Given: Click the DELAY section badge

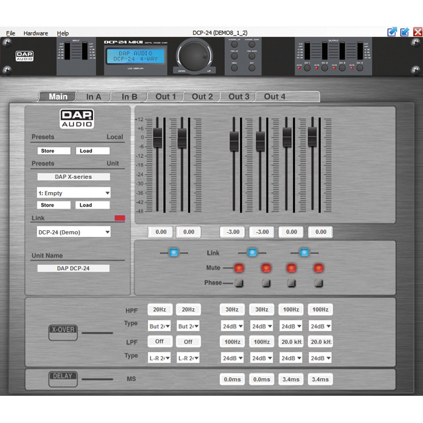Looking at the screenshot, I should click(x=63, y=378).
